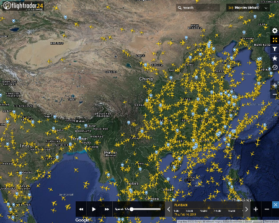279x223 pixels.
Task: Start playback with the play button
Action: pyautogui.click(x=94, y=209)
